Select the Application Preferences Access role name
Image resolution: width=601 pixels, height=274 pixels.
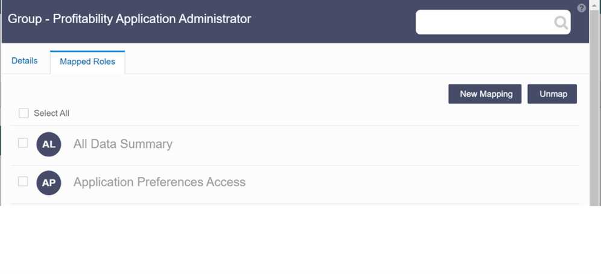[x=159, y=182]
